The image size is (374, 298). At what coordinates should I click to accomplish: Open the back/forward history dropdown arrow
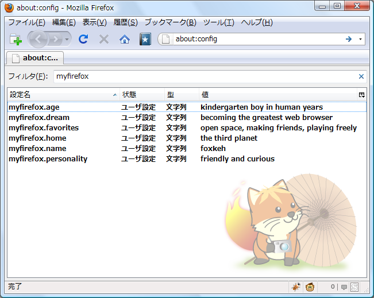[67, 40]
